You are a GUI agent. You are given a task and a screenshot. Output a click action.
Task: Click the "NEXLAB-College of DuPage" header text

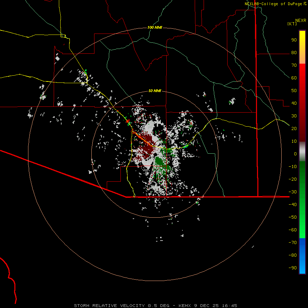273,4
